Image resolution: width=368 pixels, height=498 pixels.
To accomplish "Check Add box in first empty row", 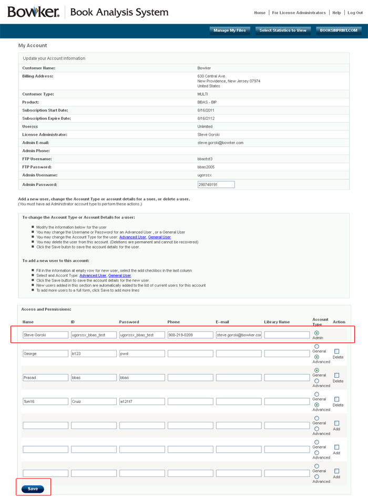I will pyautogui.click(x=336, y=423).
